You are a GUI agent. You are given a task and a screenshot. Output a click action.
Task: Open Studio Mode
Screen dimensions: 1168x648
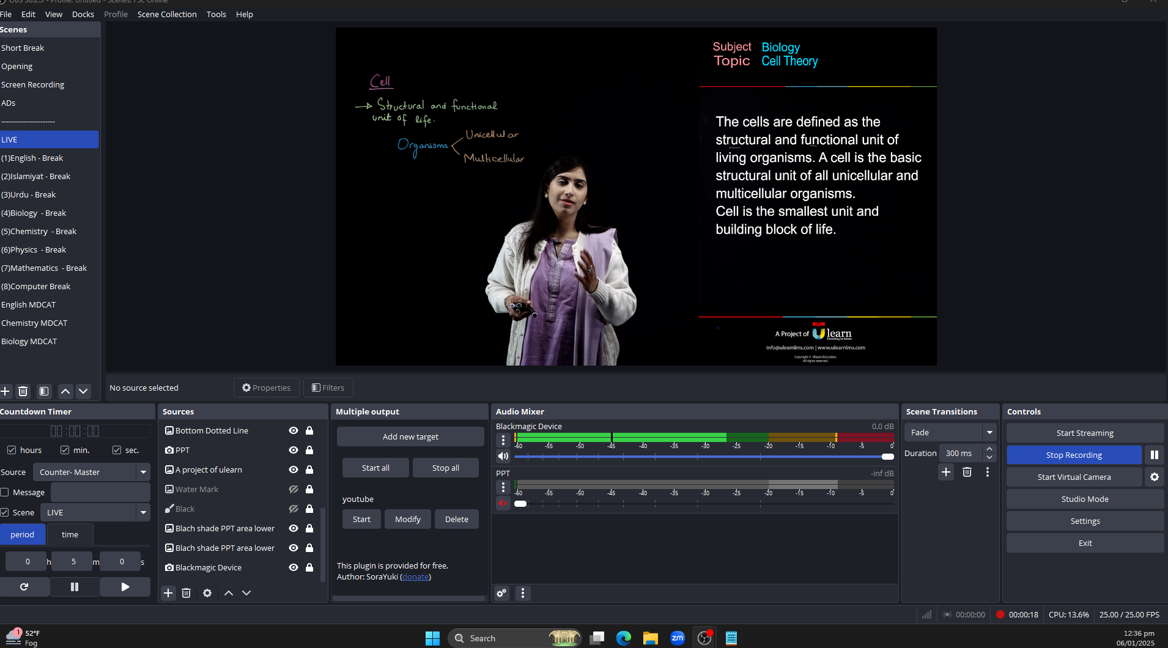[x=1085, y=499]
